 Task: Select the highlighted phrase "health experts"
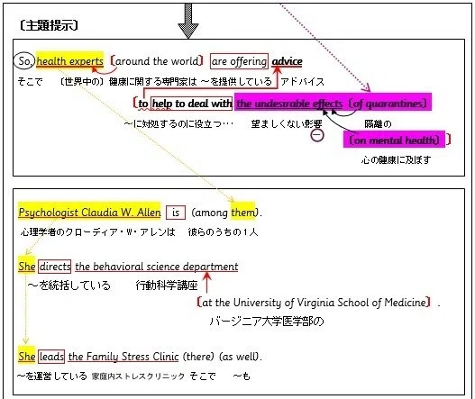click(69, 61)
